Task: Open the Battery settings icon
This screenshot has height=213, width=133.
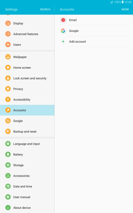Action: (x=8, y=154)
